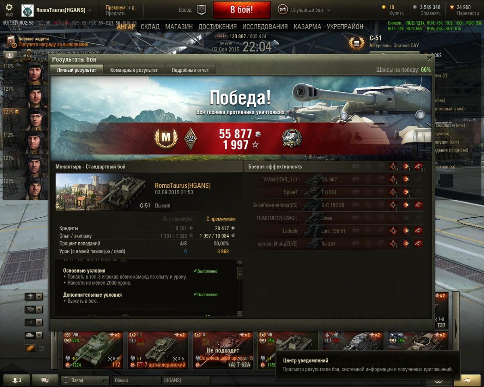This screenshot has width=484, height=387.
Task: Click the achievement medal next to star rating
Action: [x=292, y=138]
